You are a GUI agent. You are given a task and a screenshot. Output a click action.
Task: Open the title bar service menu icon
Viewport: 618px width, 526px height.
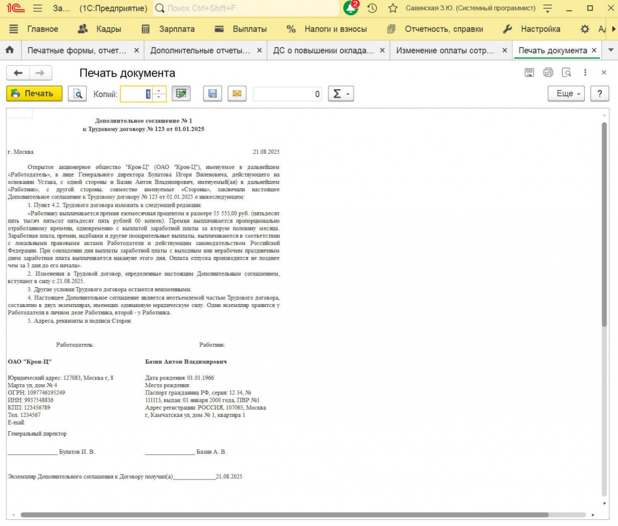pos(548,8)
